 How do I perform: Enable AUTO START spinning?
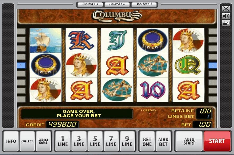click(189, 141)
